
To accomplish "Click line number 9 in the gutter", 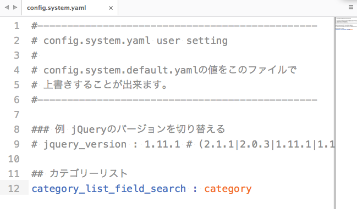I will tap(17, 144).
